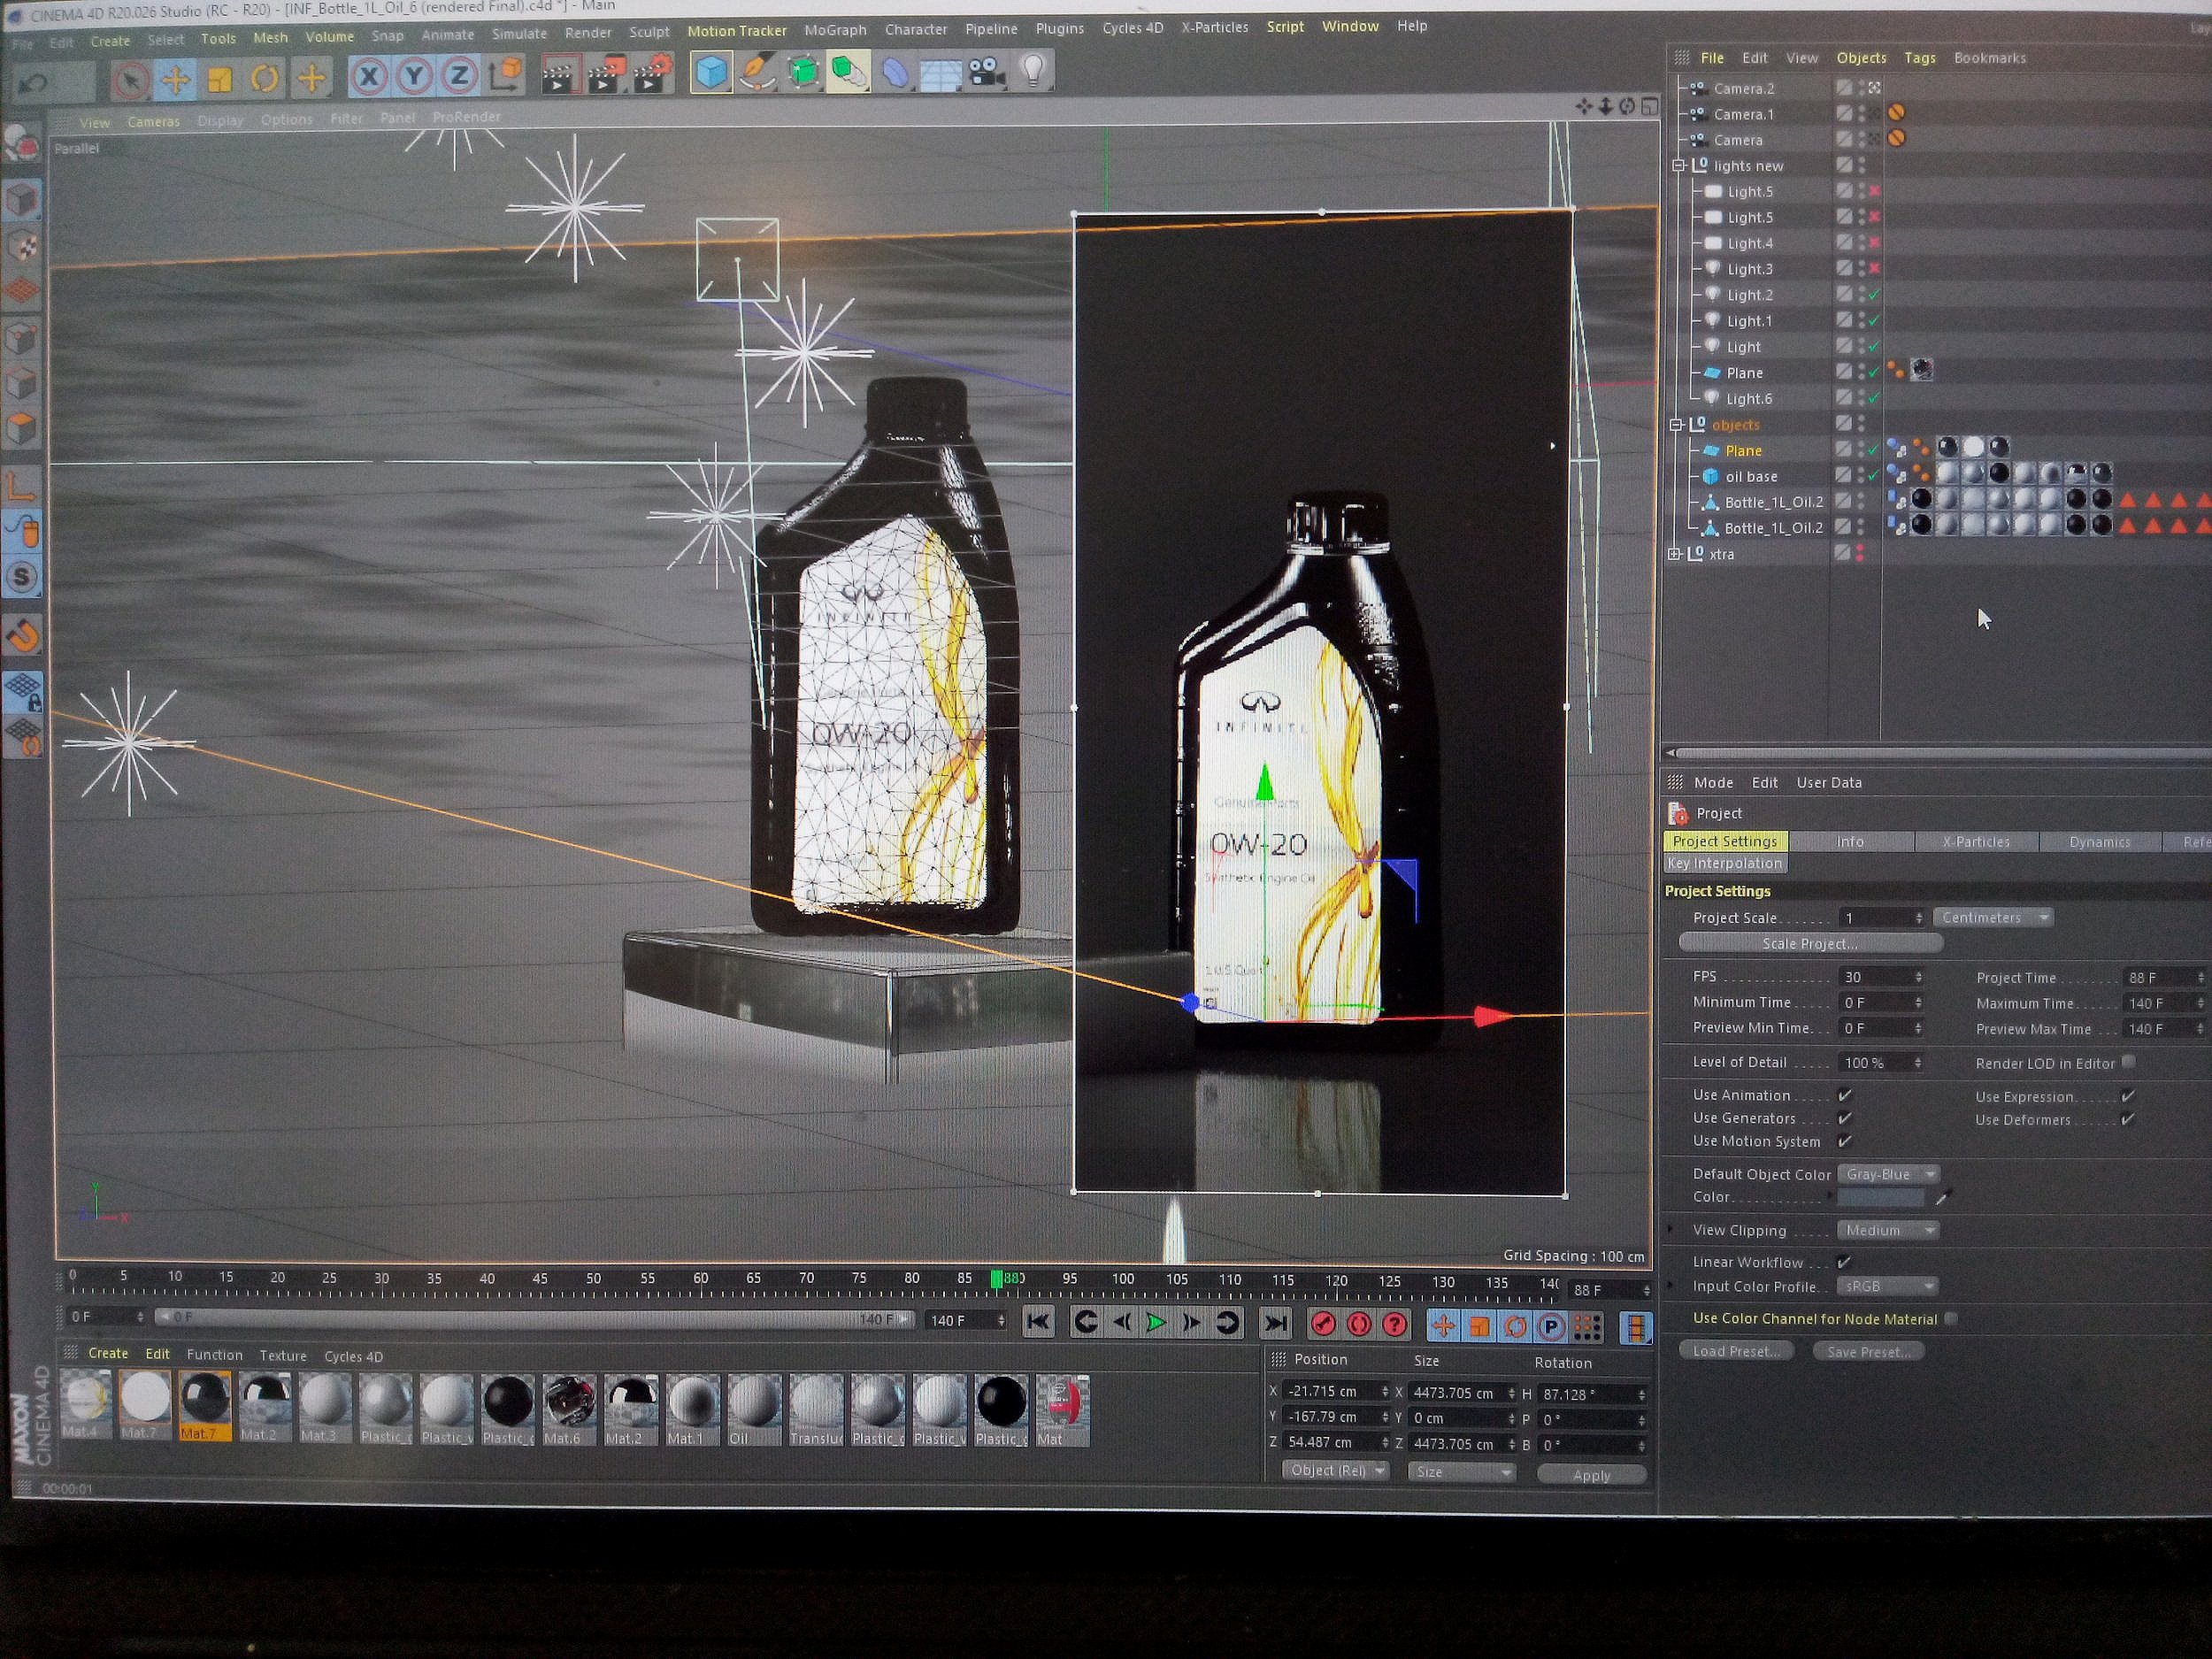Open View Clipping Medium dropdown
2212x1659 pixels.
(x=1888, y=1230)
